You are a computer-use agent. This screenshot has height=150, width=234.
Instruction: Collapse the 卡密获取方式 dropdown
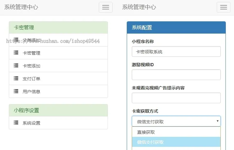176,121
